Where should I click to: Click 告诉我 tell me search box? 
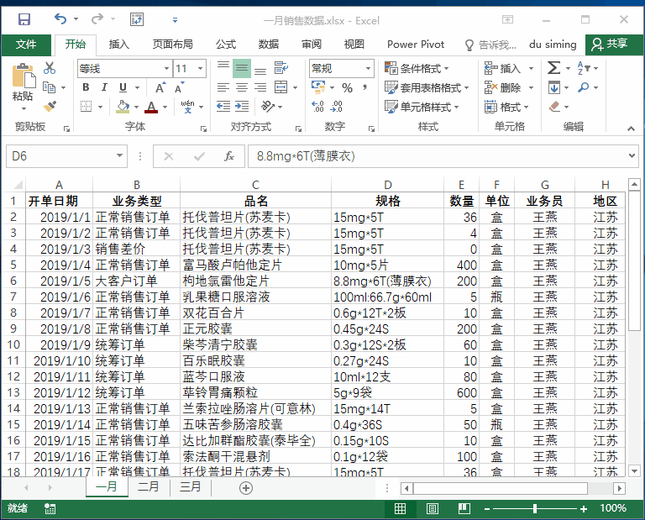coord(490,45)
